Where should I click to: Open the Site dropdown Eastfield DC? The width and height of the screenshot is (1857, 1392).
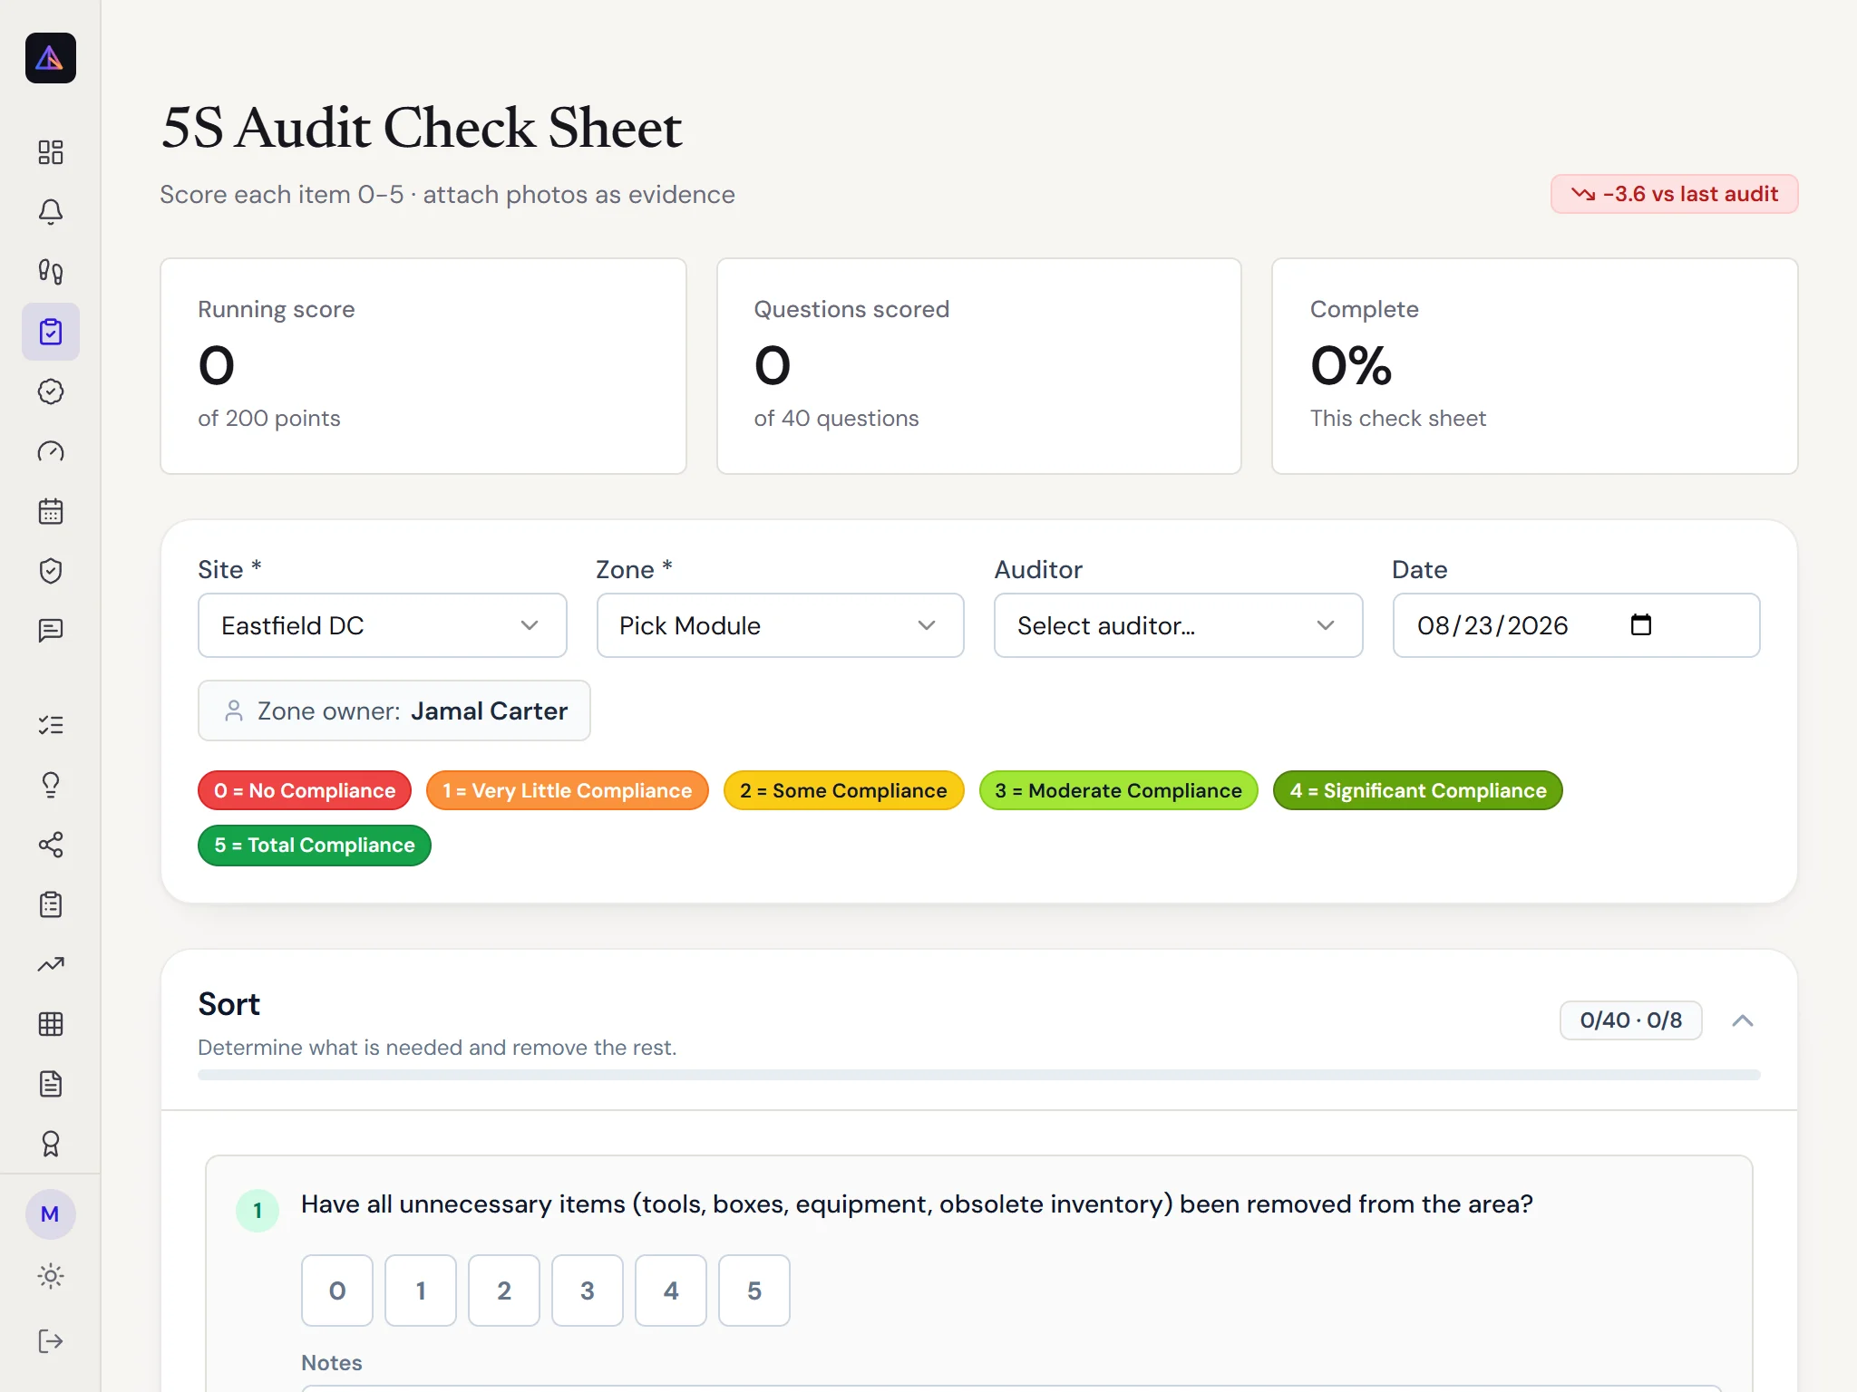(383, 625)
